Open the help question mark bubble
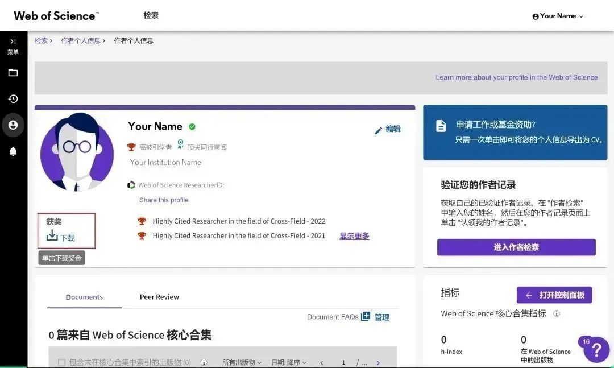 tap(596, 349)
